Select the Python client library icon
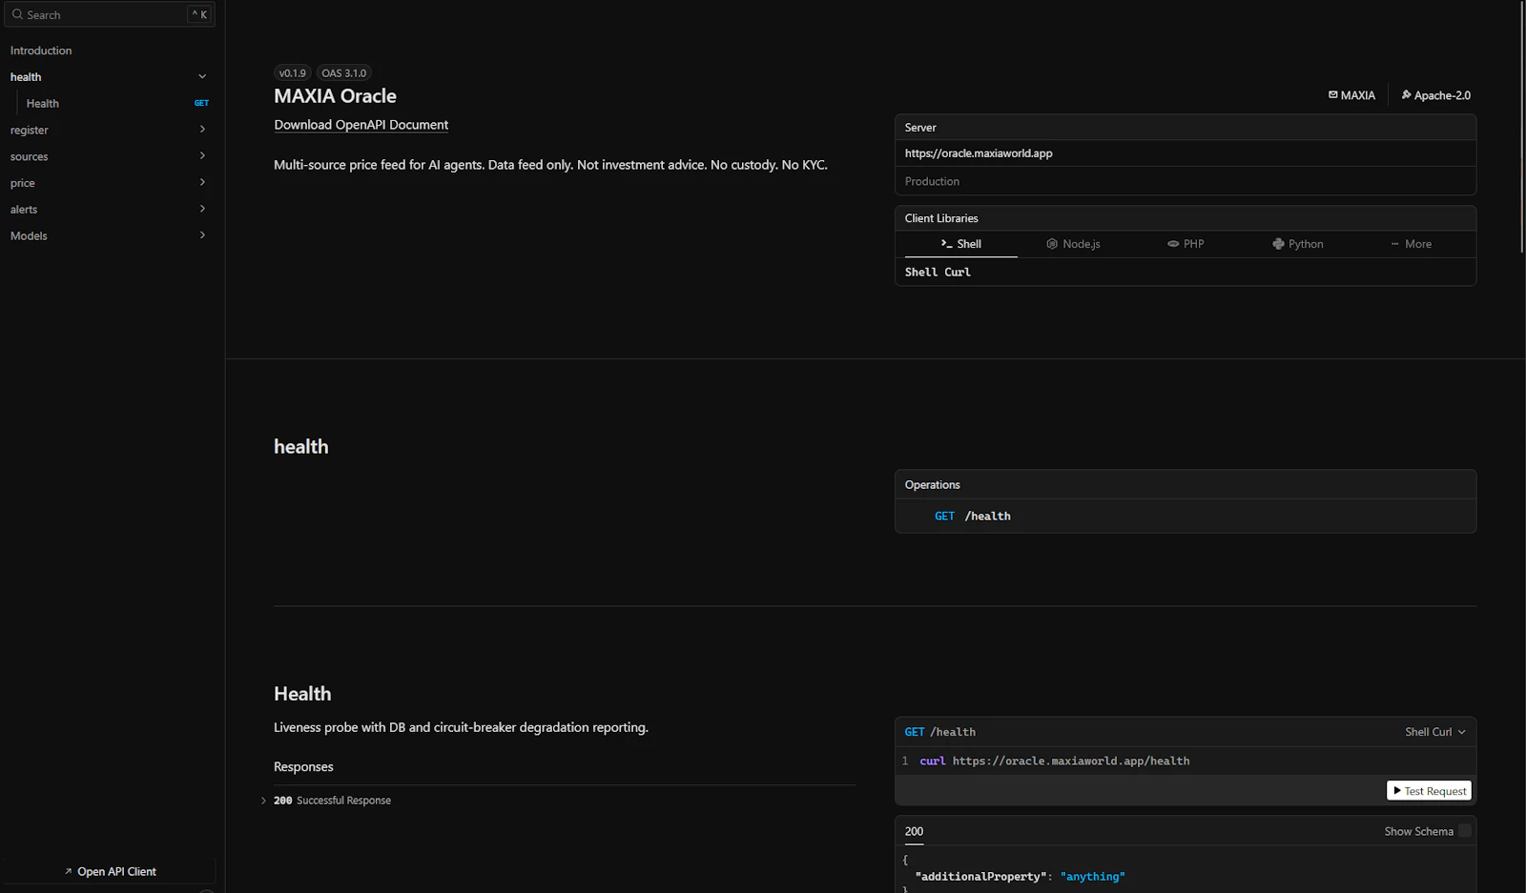 [1278, 244]
